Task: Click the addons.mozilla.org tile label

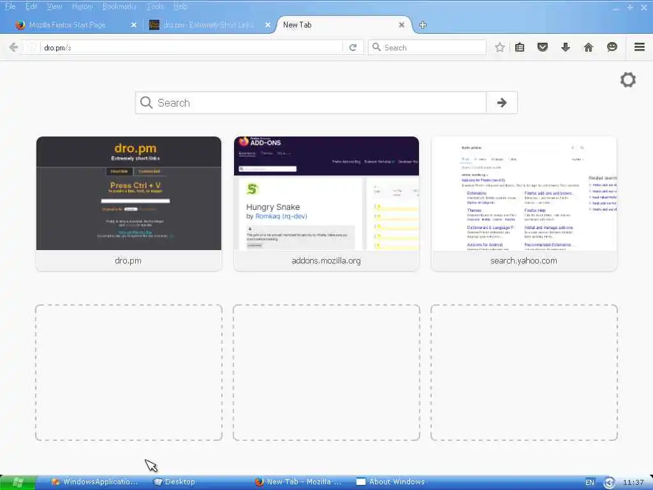Action: (x=326, y=261)
